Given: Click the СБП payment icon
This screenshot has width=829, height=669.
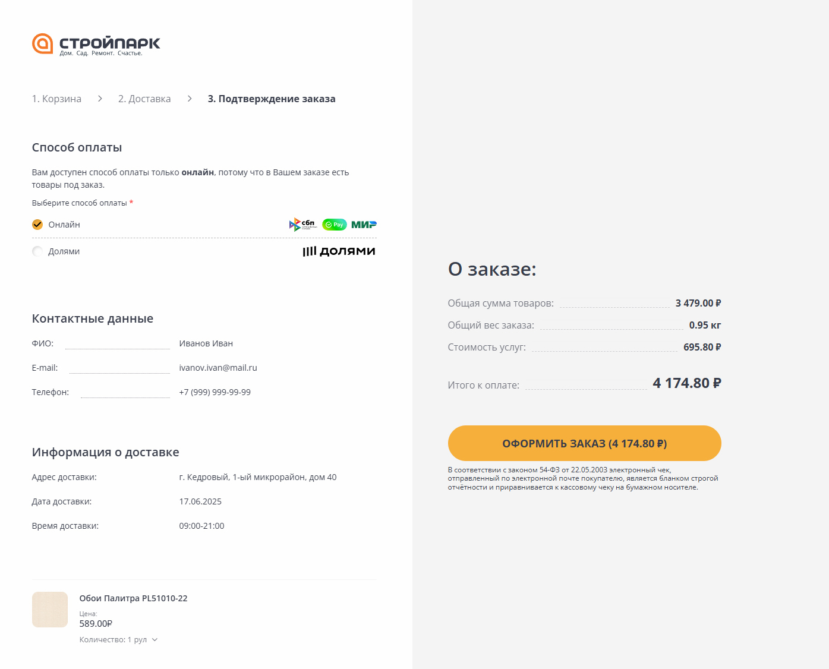Looking at the screenshot, I should click(302, 225).
